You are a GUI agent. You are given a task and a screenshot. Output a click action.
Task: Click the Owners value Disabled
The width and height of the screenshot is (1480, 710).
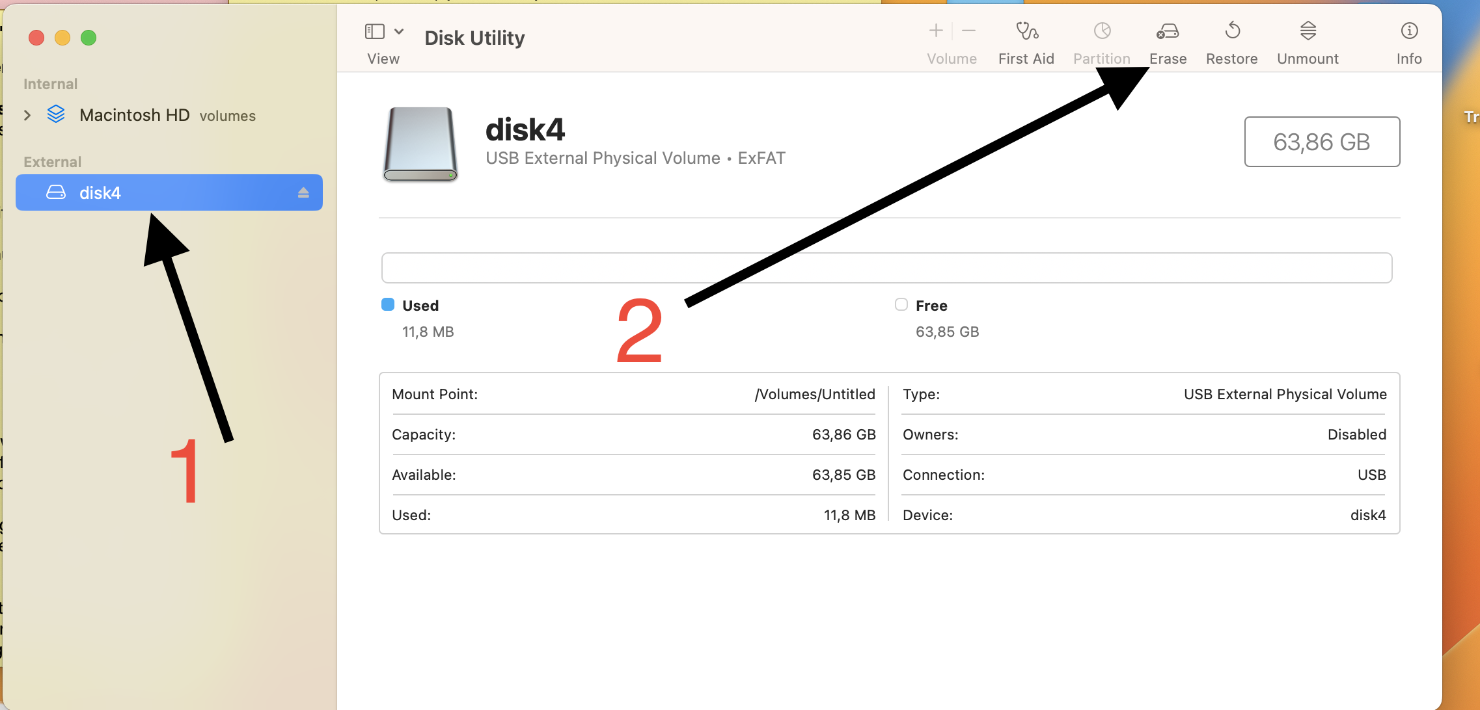click(1357, 434)
